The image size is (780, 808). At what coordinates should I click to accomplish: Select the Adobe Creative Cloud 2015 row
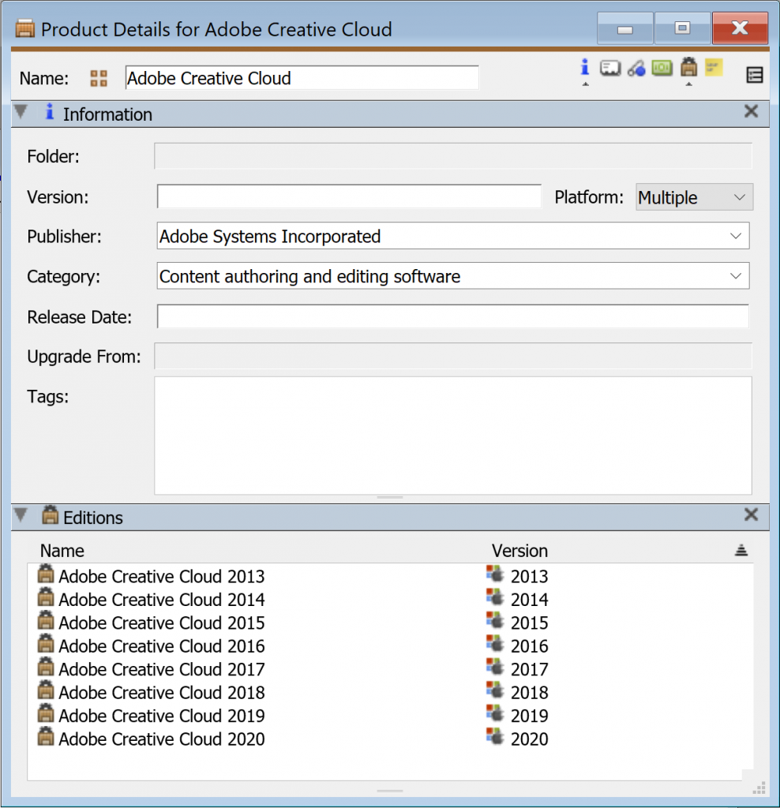coord(390,622)
